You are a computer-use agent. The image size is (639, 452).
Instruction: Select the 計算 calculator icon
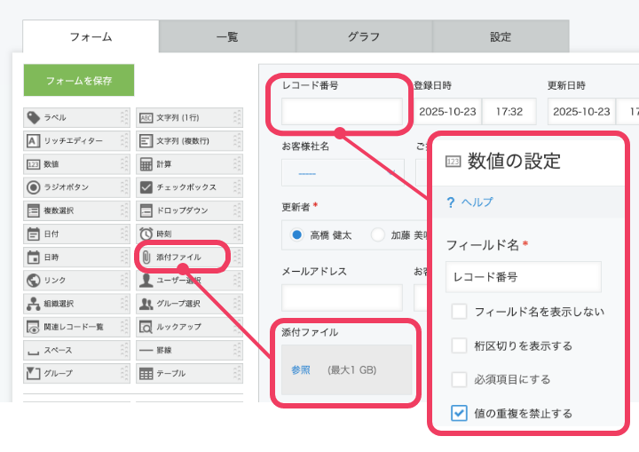point(146,164)
